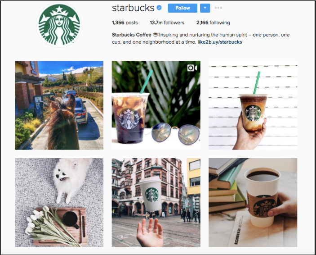This screenshot has height=255, width=316.
Task: Click the video camera icon on iced coffee post
Action: [192, 68]
